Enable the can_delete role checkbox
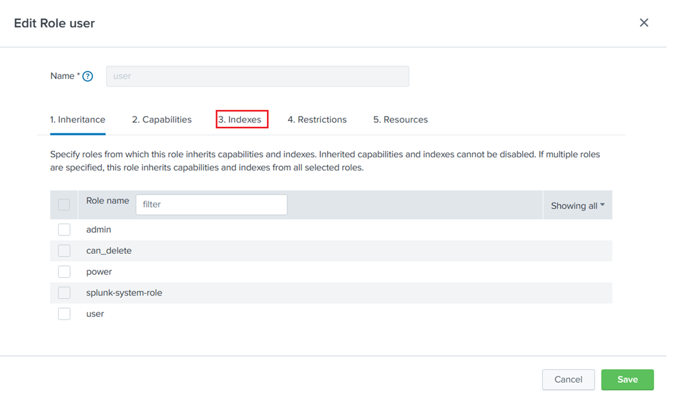 click(x=64, y=250)
